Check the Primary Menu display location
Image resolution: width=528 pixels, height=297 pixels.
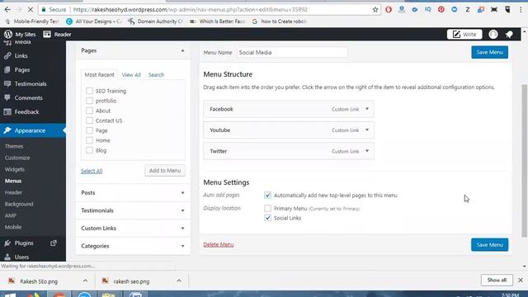(267, 209)
